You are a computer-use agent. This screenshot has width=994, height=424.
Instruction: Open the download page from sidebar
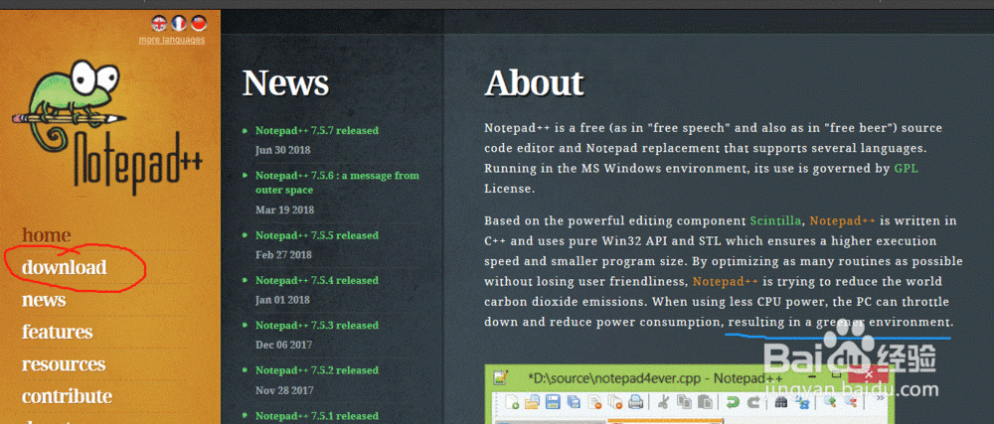(x=65, y=267)
